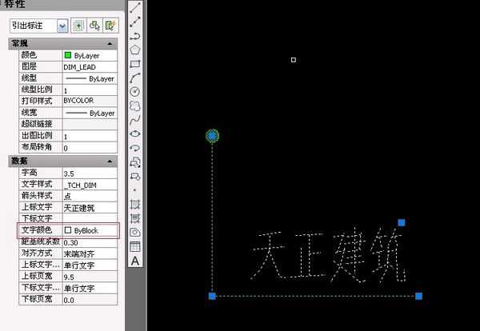The image size is (480, 331).
Task: Select the Table tool
Action: coord(135,246)
